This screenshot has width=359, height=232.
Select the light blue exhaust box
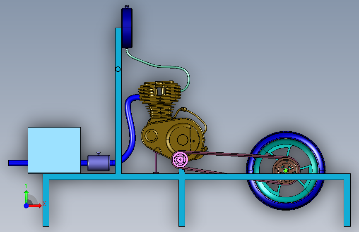pos(54,150)
